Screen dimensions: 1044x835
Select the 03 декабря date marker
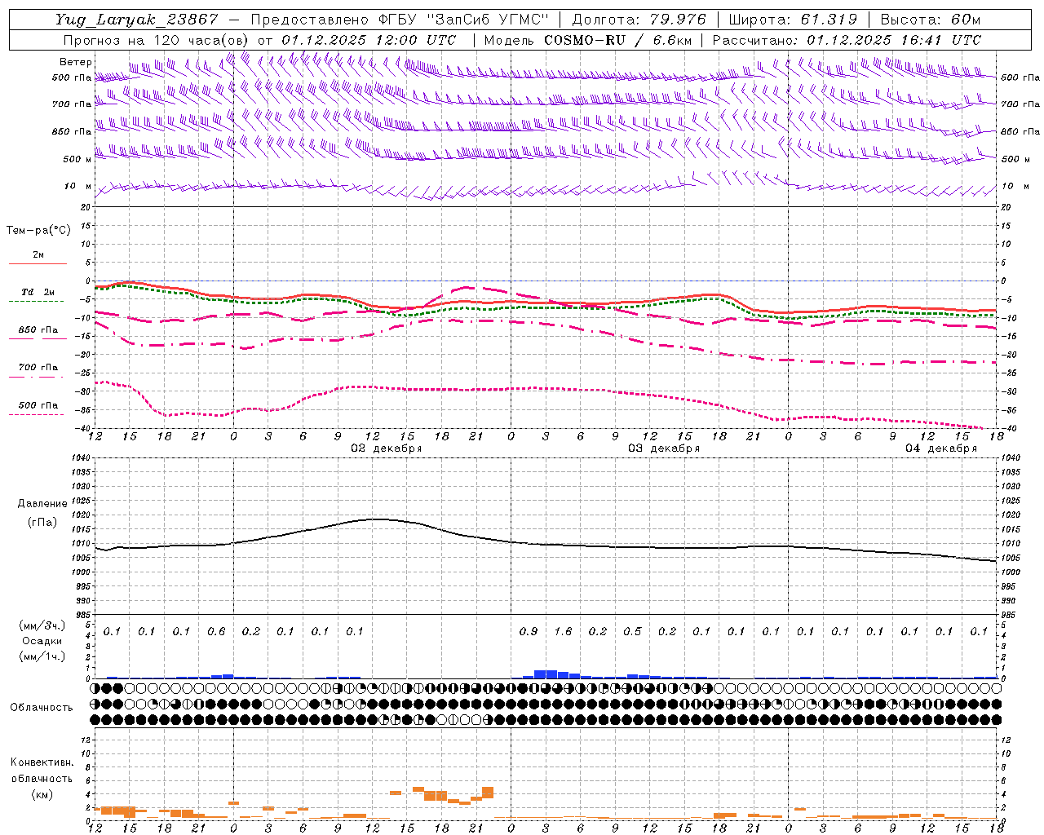click(664, 448)
